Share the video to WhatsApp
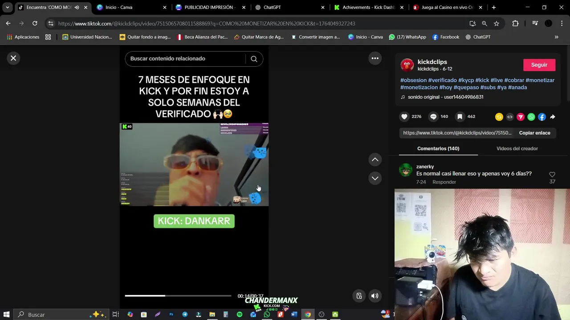 coord(531,117)
